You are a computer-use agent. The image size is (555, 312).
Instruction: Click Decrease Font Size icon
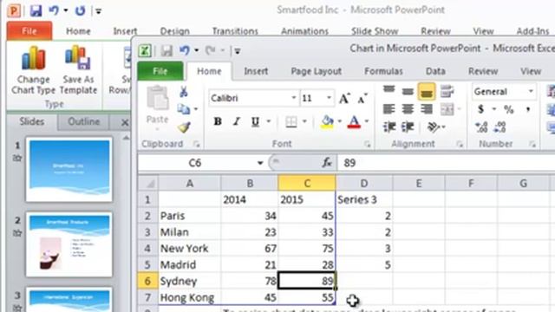(x=362, y=98)
